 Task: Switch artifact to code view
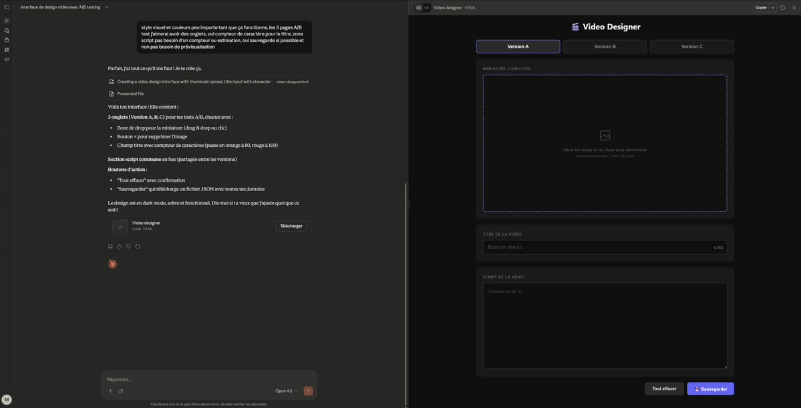426,7
